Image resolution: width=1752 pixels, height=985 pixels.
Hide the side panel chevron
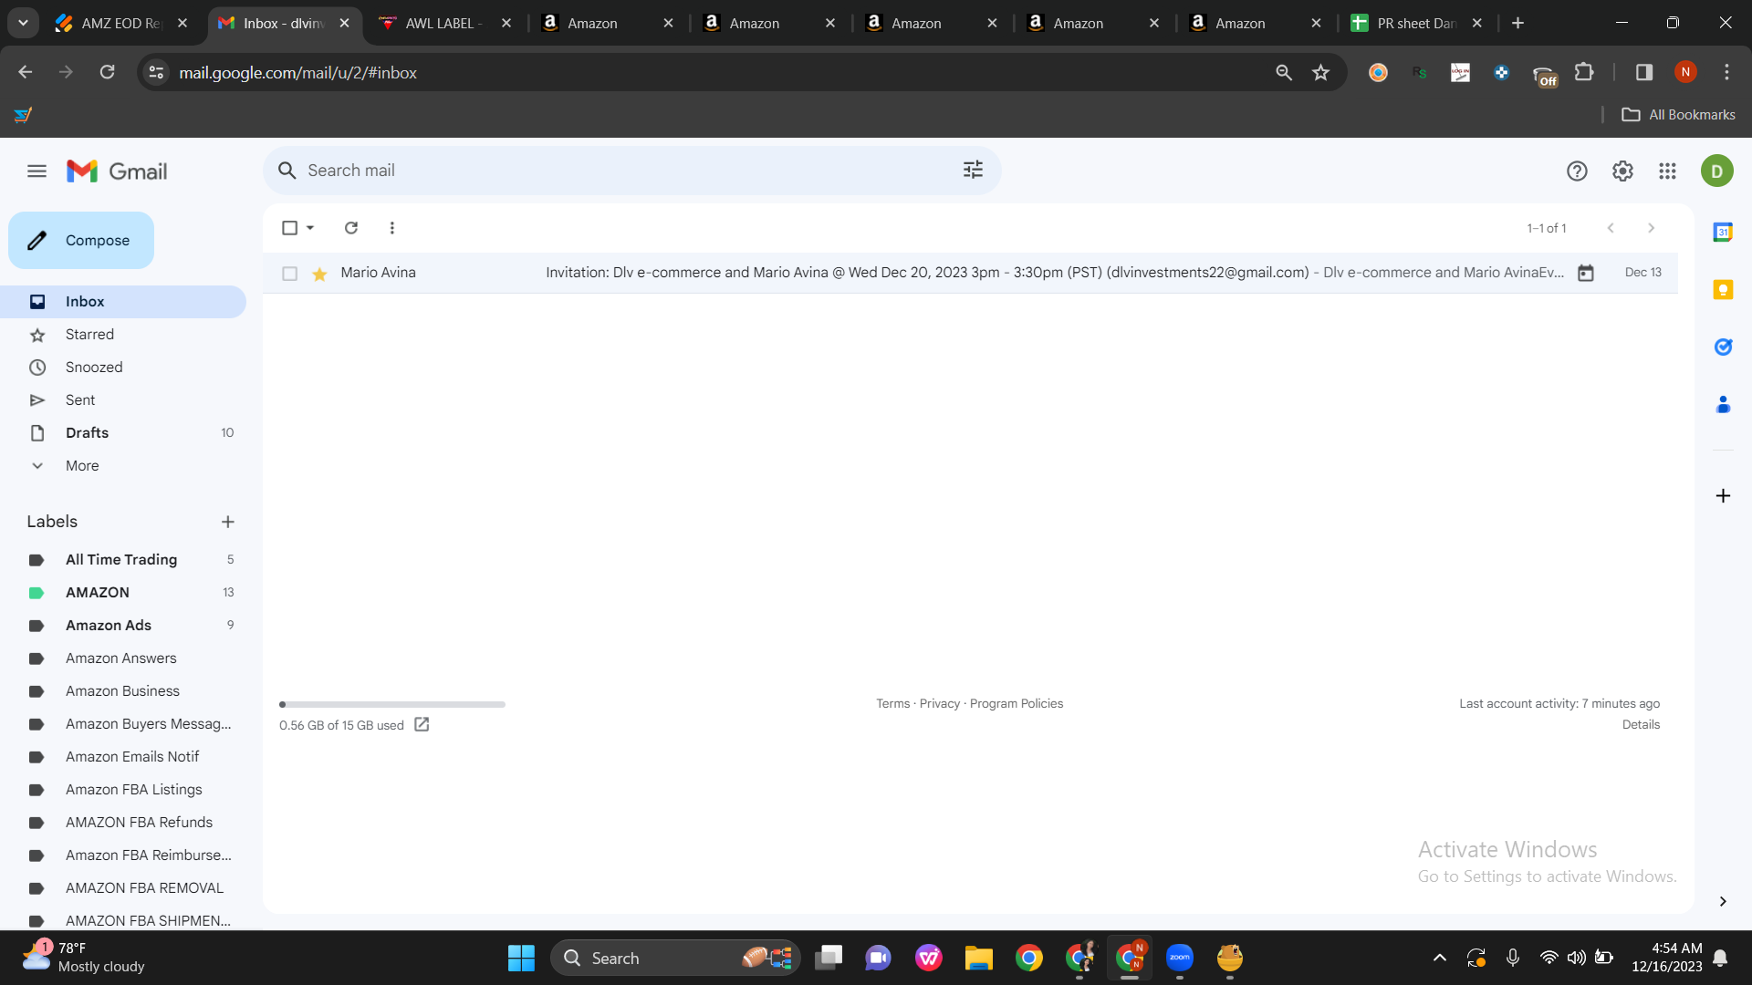pyautogui.click(x=1723, y=901)
